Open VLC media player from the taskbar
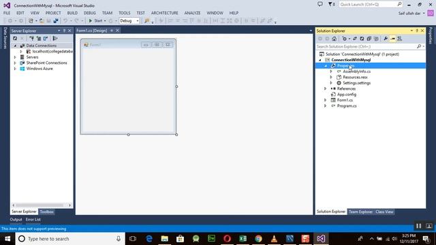 click(x=274, y=239)
